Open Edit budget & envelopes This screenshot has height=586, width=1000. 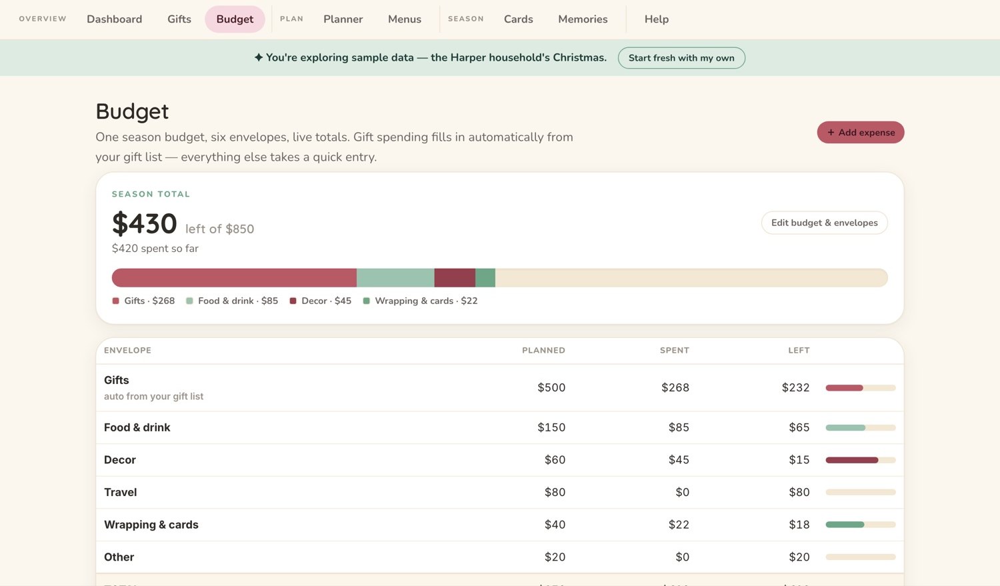click(x=824, y=223)
